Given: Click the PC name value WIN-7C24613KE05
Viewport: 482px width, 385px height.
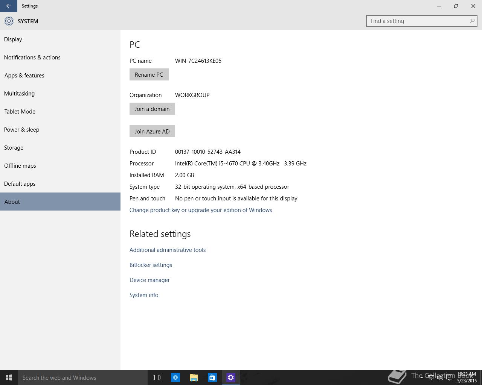Looking at the screenshot, I should (x=198, y=61).
